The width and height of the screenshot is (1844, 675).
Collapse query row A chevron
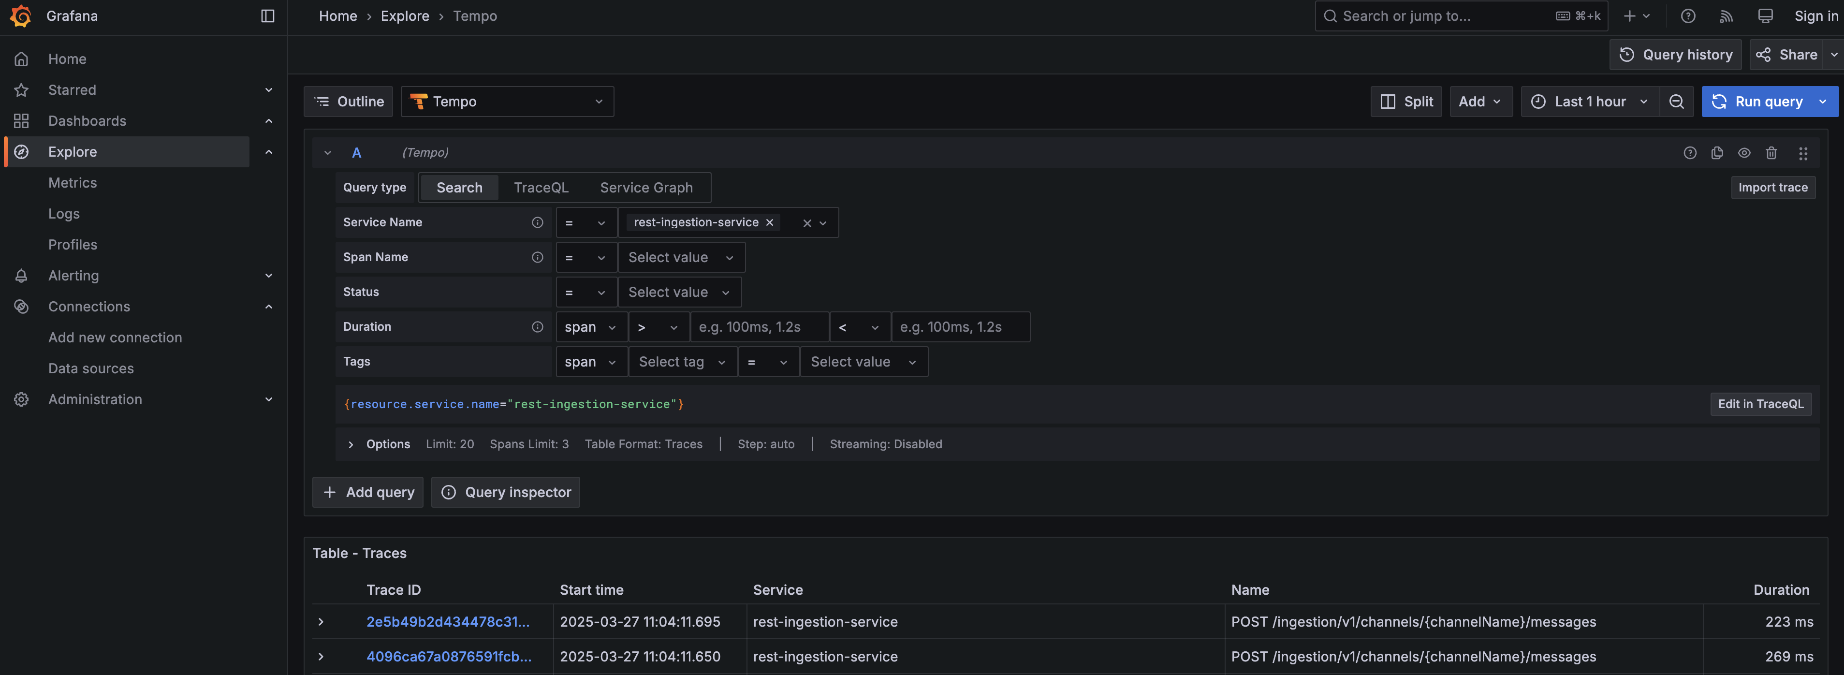tap(328, 152)
